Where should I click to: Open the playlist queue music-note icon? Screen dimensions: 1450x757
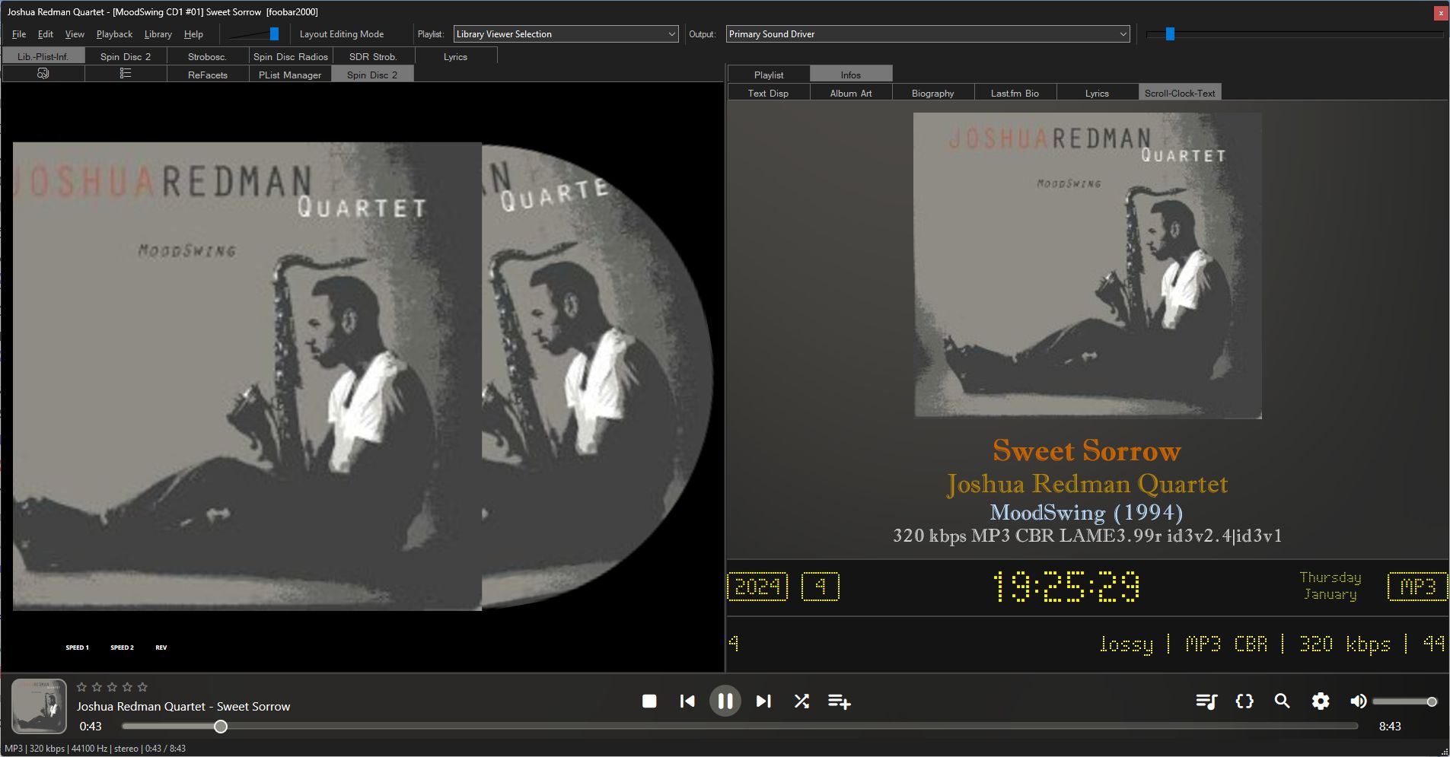click(1206, 701)
